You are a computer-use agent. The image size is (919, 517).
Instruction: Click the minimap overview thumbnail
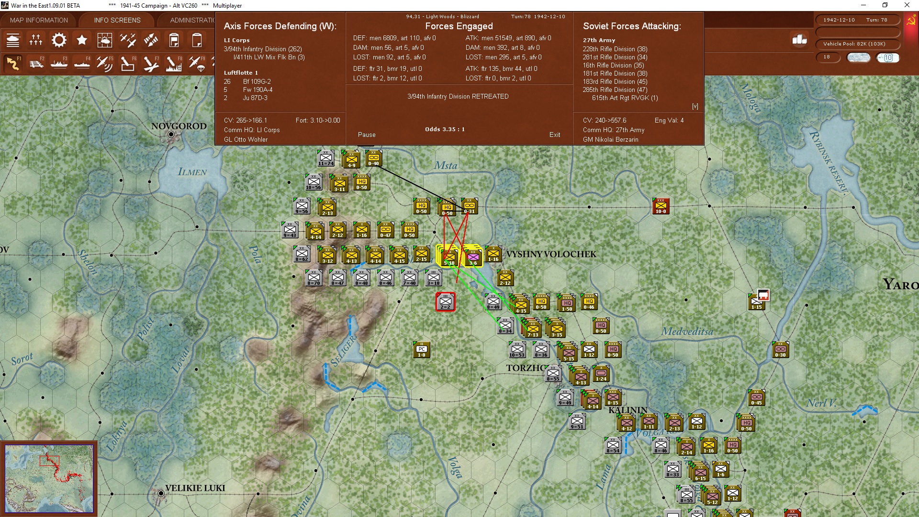(49, 479)
